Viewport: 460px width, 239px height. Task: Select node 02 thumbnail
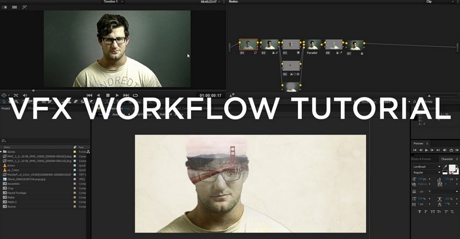click(270, 45)
